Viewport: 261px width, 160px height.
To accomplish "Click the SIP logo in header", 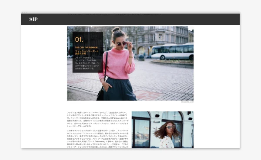I will click(x=33, y=19).
